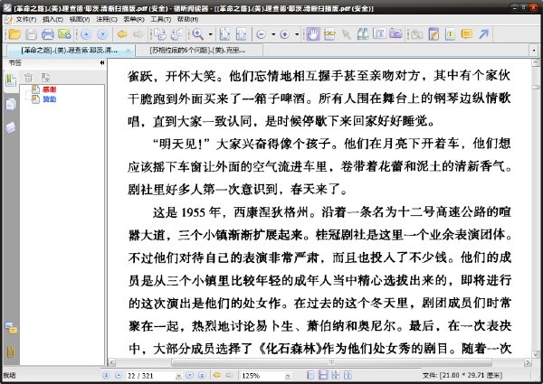Image resolution: width=543 pixels, height=384 pixels.
Task: Select the Snapshot tool icon
Action: [x=329, y=33]
